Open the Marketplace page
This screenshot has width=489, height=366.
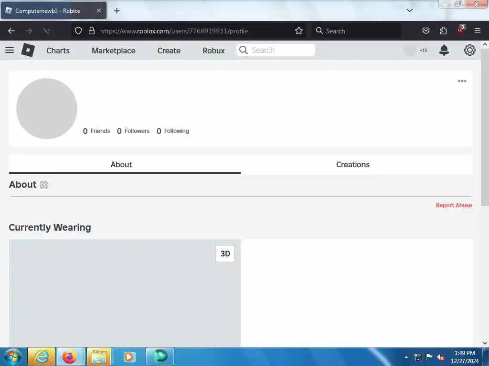click(x=114, y=51)
